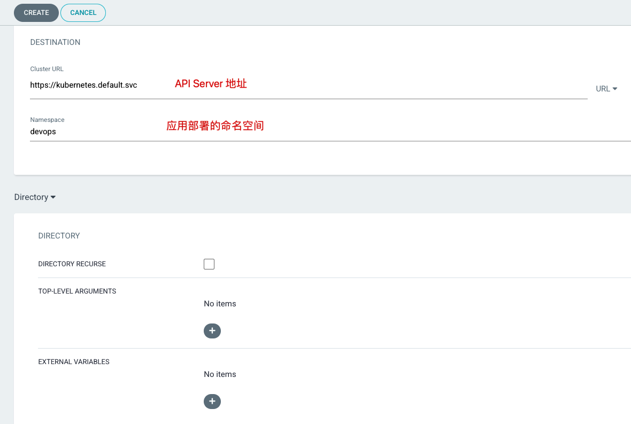
Task: Click the EXTERNAL VARIABLES label
Action: [x=74, y=361]
